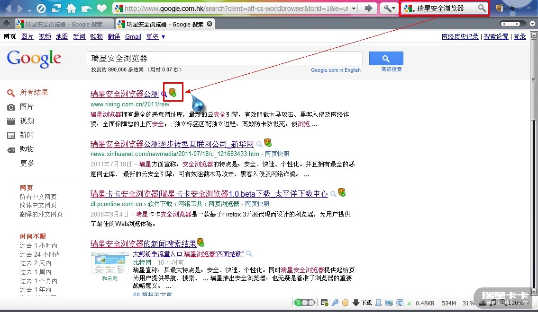Click the toolbar search magnifier icon

(482, 8)
